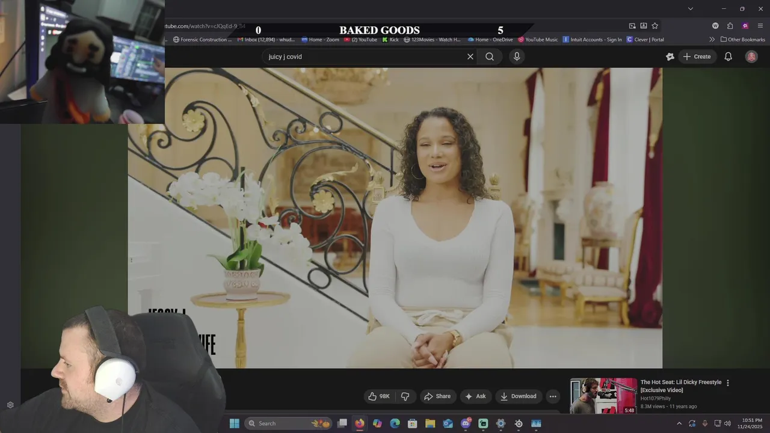Switch to Firefox in the taskbar
The width and height of the screenshot is (770, 433).
(x=360, y=423)
